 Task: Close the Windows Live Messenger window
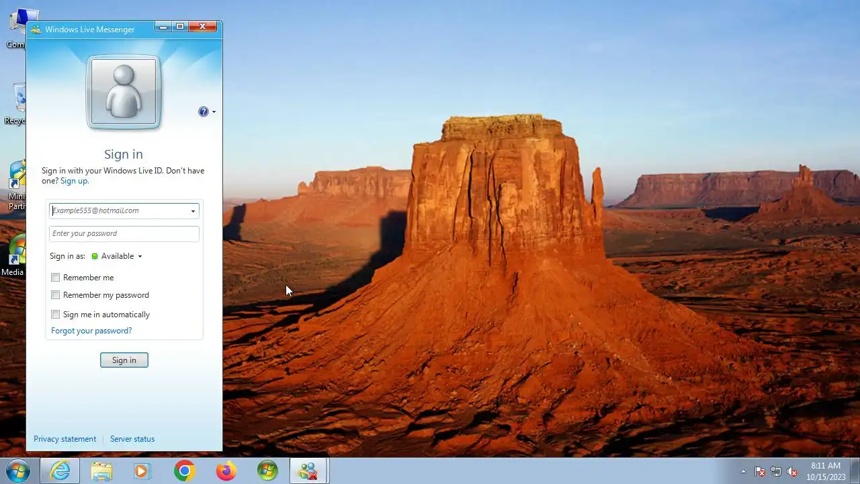point(203,27)
